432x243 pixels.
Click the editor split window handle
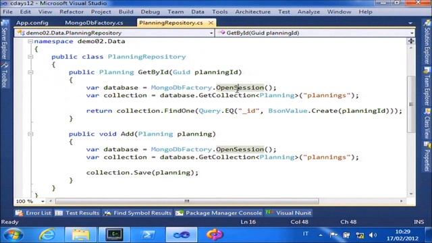[x=411, y=41]
